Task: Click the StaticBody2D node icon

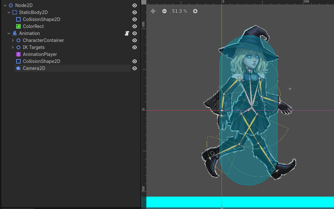Action: tap(15, 12)
